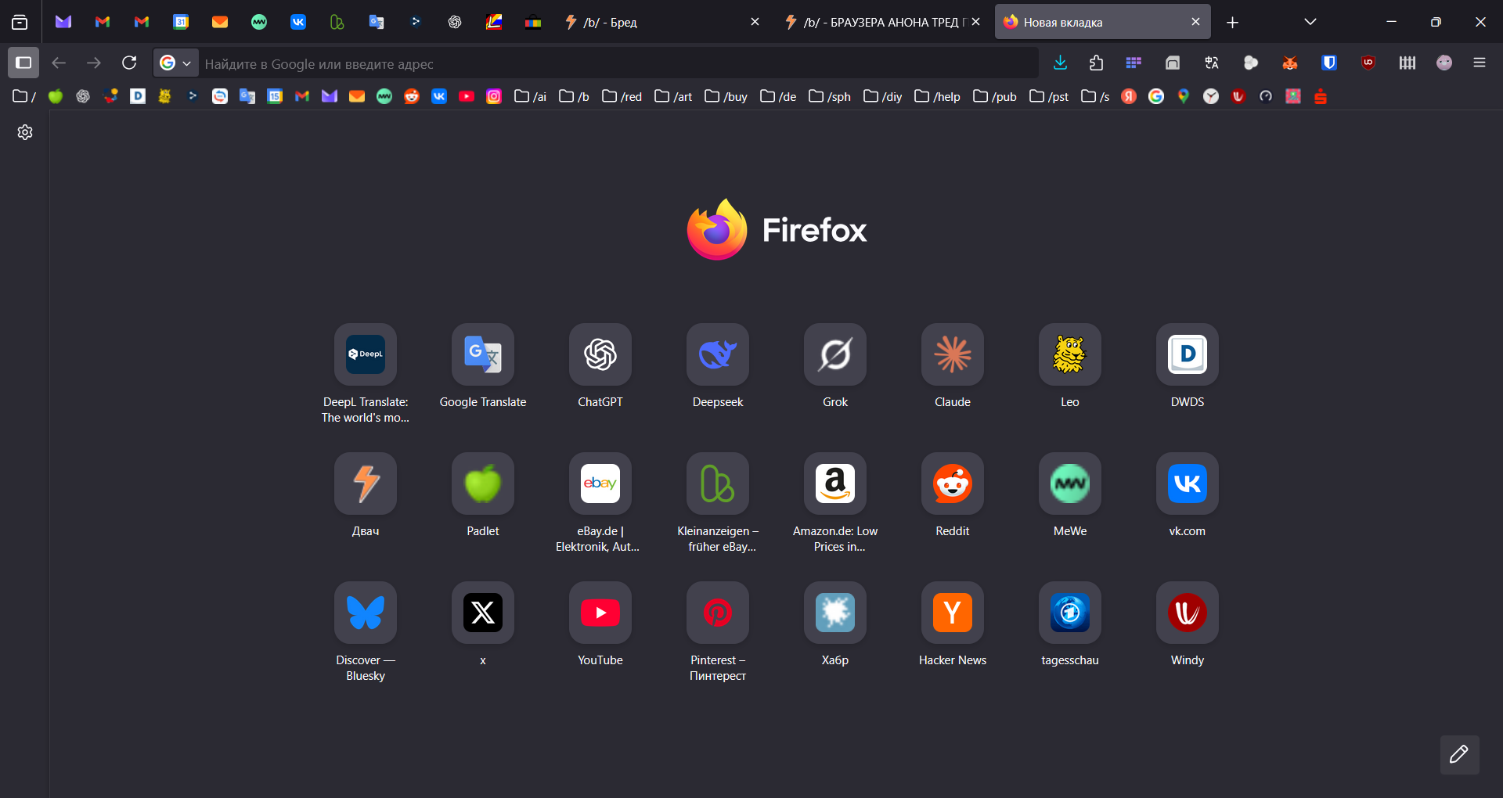Open the vk.com shortcut tile
The width and height of the screenshot is (1503, 798).
pyautogui.click(x=1188, y=483)
